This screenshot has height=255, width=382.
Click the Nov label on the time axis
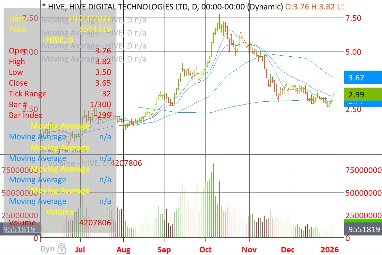coord(249,250)
